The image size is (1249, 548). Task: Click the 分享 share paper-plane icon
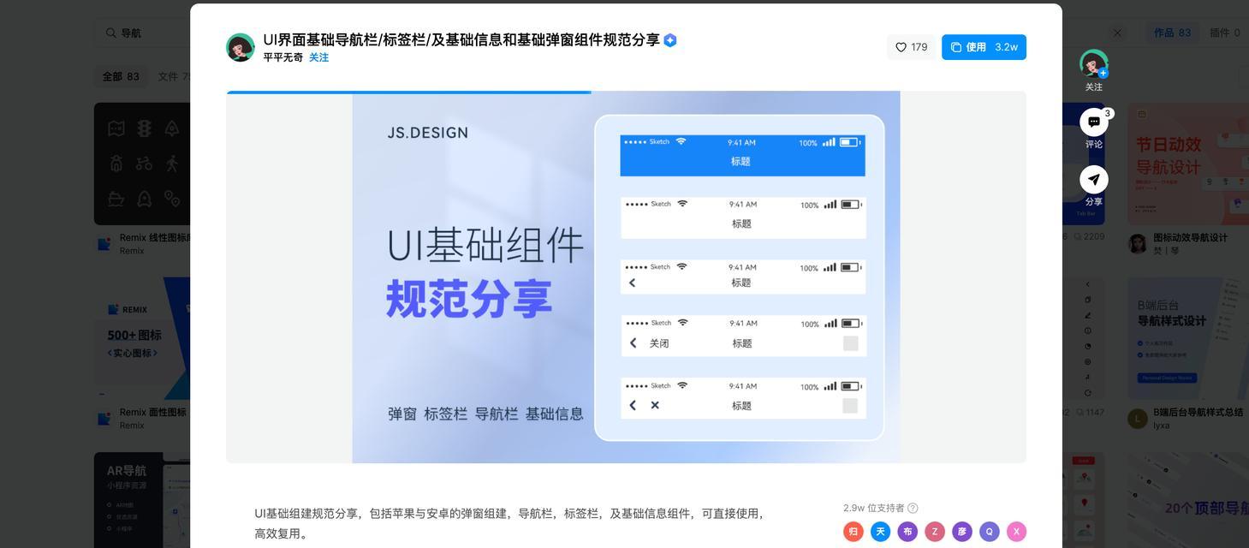pyautogui.click(x=1093, y=180)
